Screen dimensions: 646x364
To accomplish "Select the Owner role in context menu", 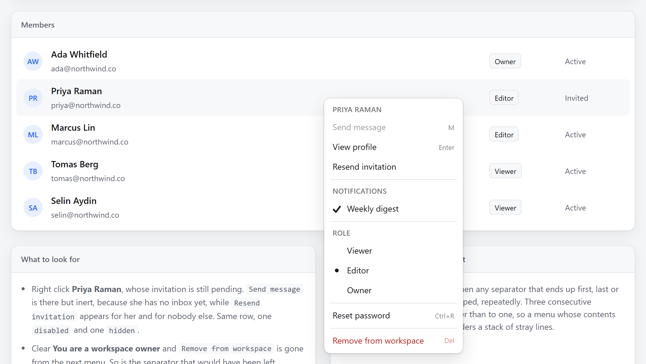I will point(393,291).
